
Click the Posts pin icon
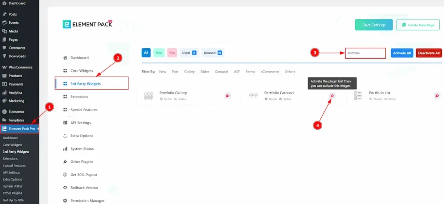4,14
